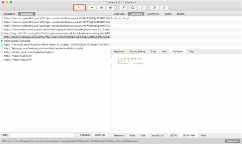
Task: Open the Chart tab
Action: tap(168, 14)
